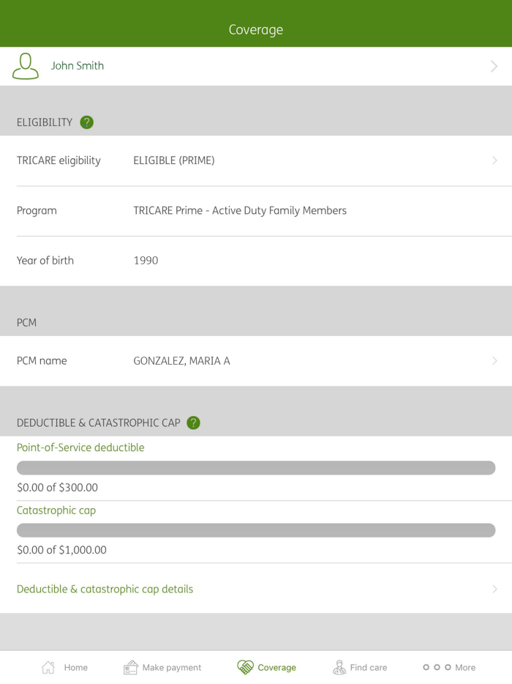Click the Point-of-Service deductible link
512x684 pixels.
click(80, 447)
